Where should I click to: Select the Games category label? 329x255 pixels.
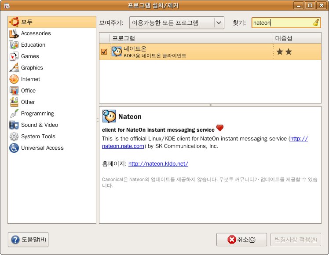click(x=30, y=56)
